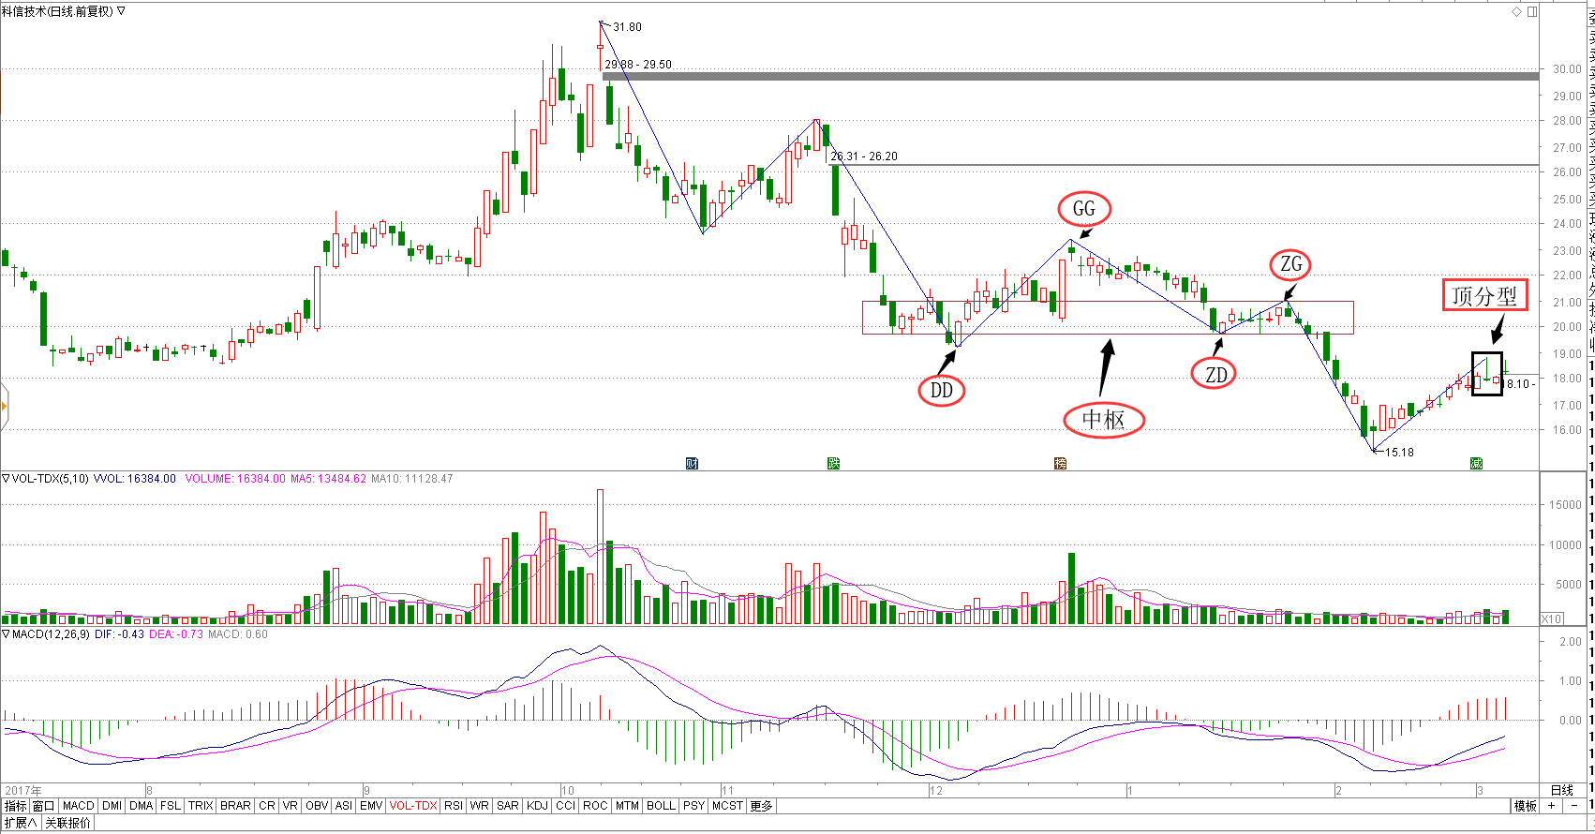Click the 15.18 low price label
1595x834 pixels.
pyautogui.click(x=1399, y=453)
